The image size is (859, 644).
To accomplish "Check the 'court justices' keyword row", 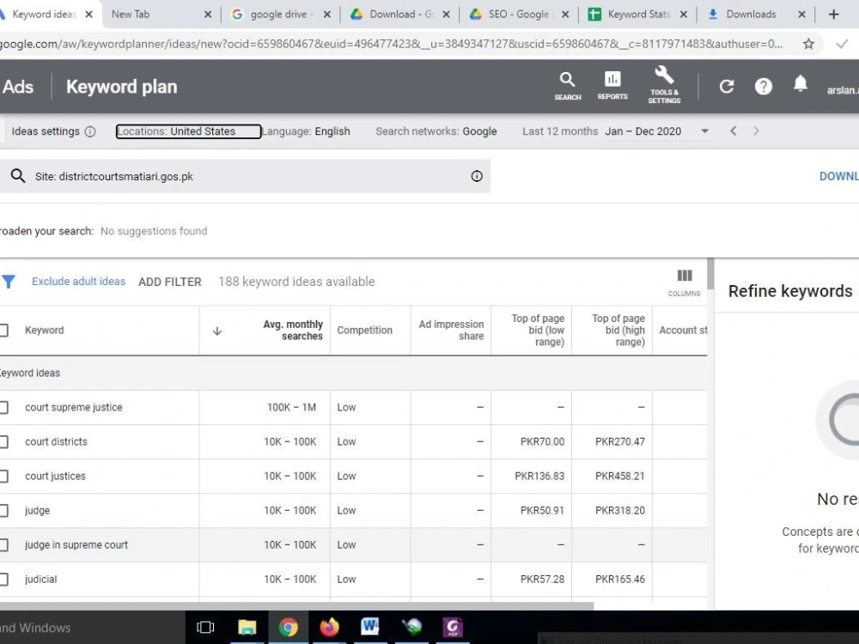I will click(x=3, y=477).
